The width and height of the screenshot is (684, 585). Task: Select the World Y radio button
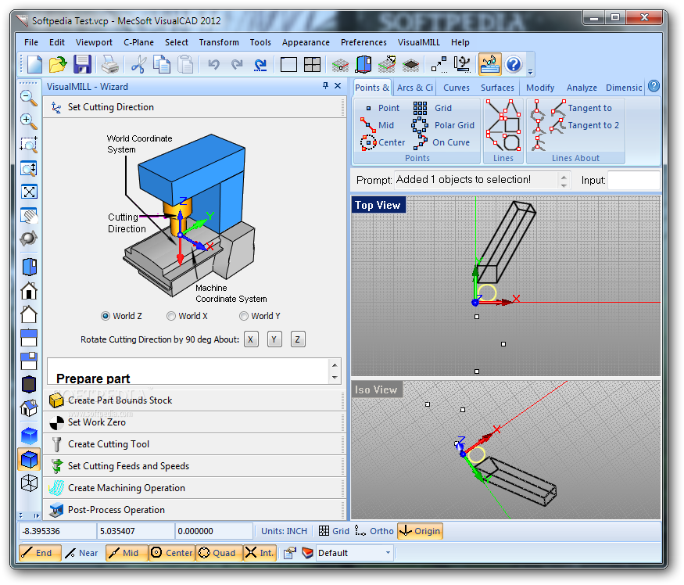point(244,316)
